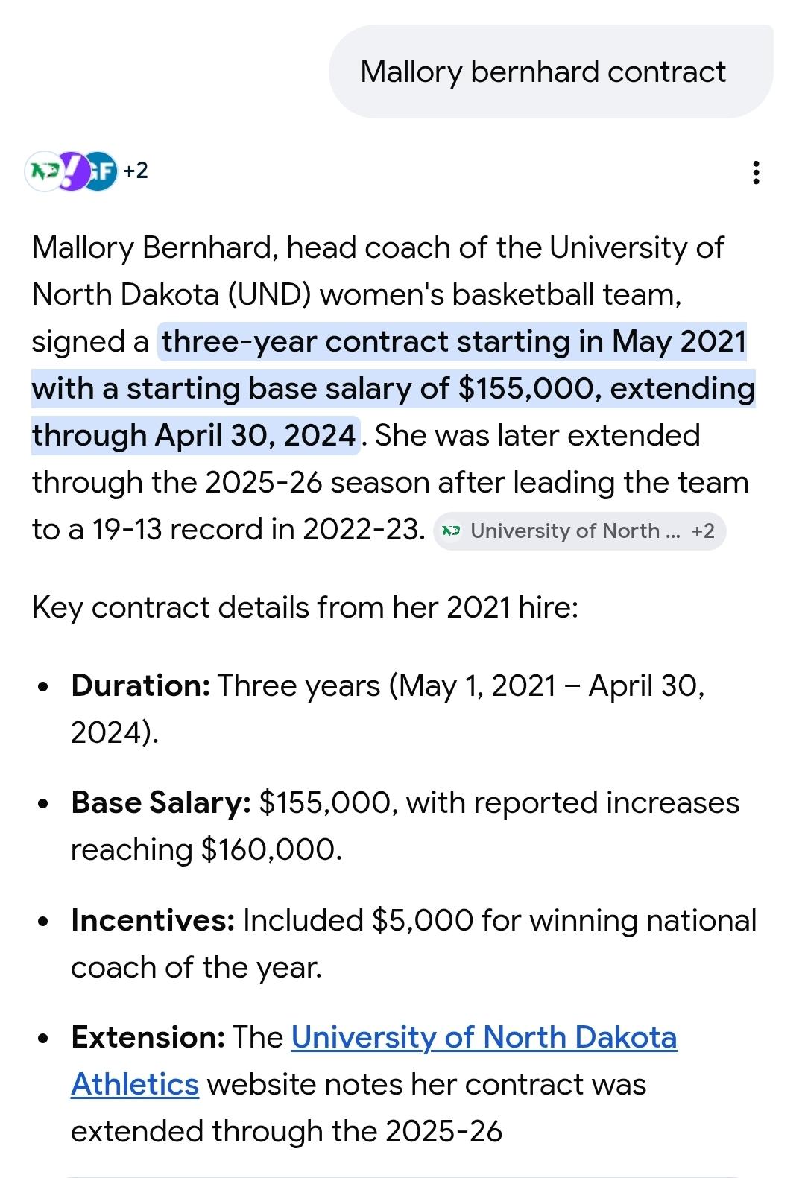Click the highlighted through April 30, 2024 text

(194, 435)
